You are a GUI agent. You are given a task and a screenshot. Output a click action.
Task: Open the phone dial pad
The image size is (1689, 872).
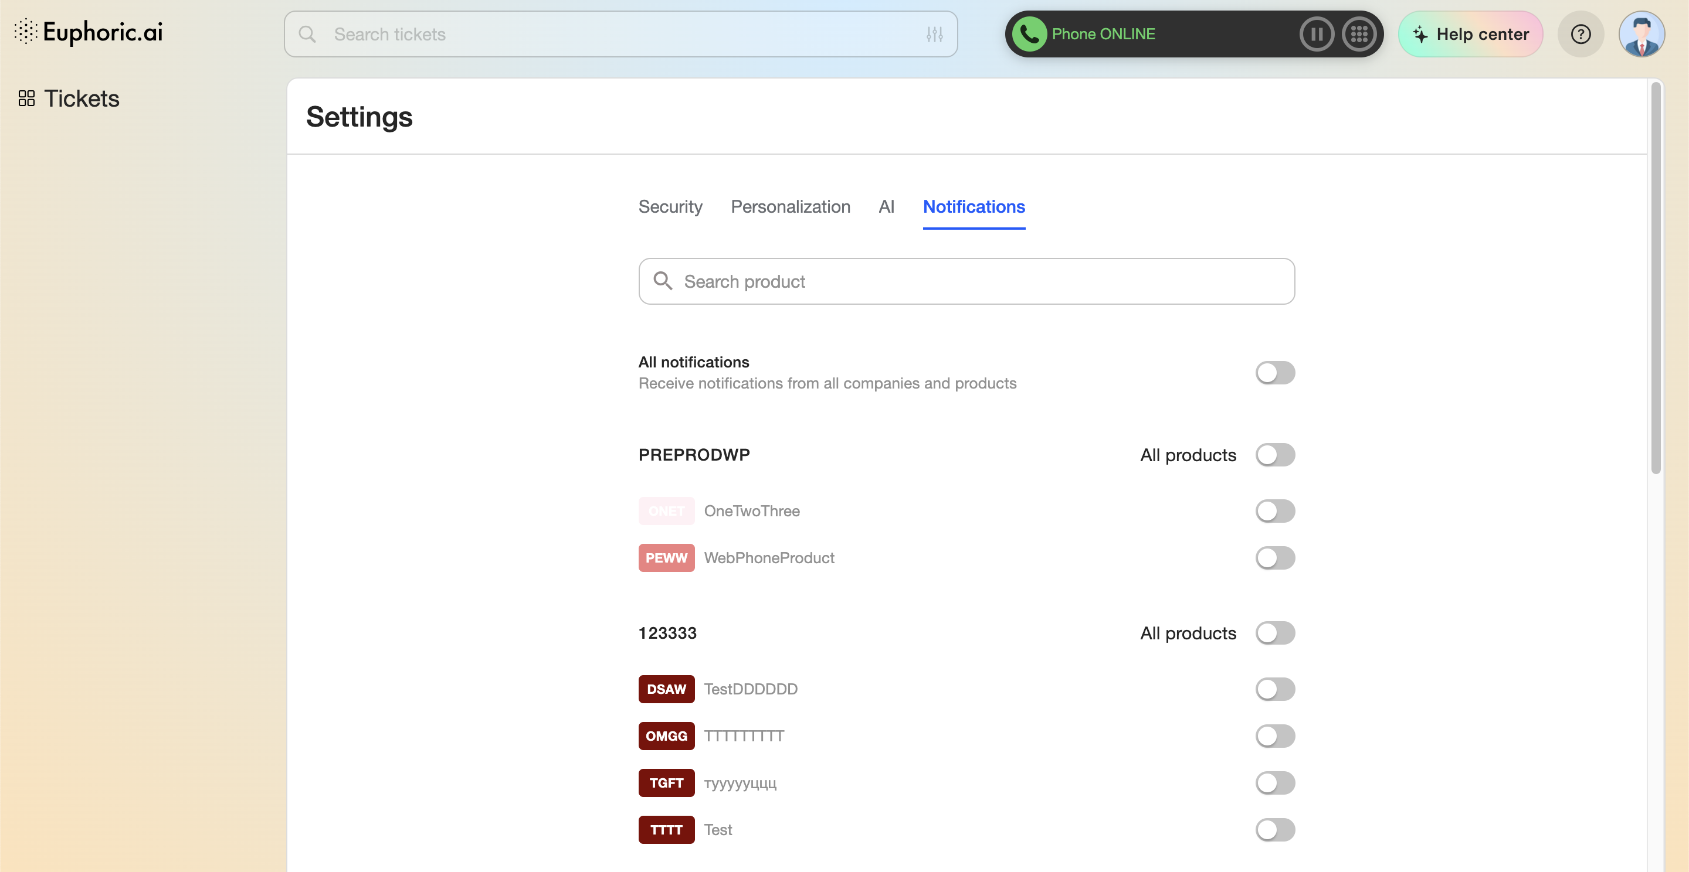click(1359, 34)
